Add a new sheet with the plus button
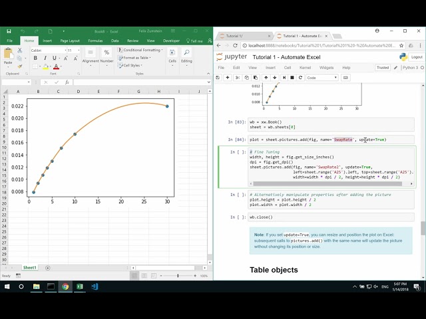This screenshot has height=319, width=426. pyautogui.click(x=47, y=268)
